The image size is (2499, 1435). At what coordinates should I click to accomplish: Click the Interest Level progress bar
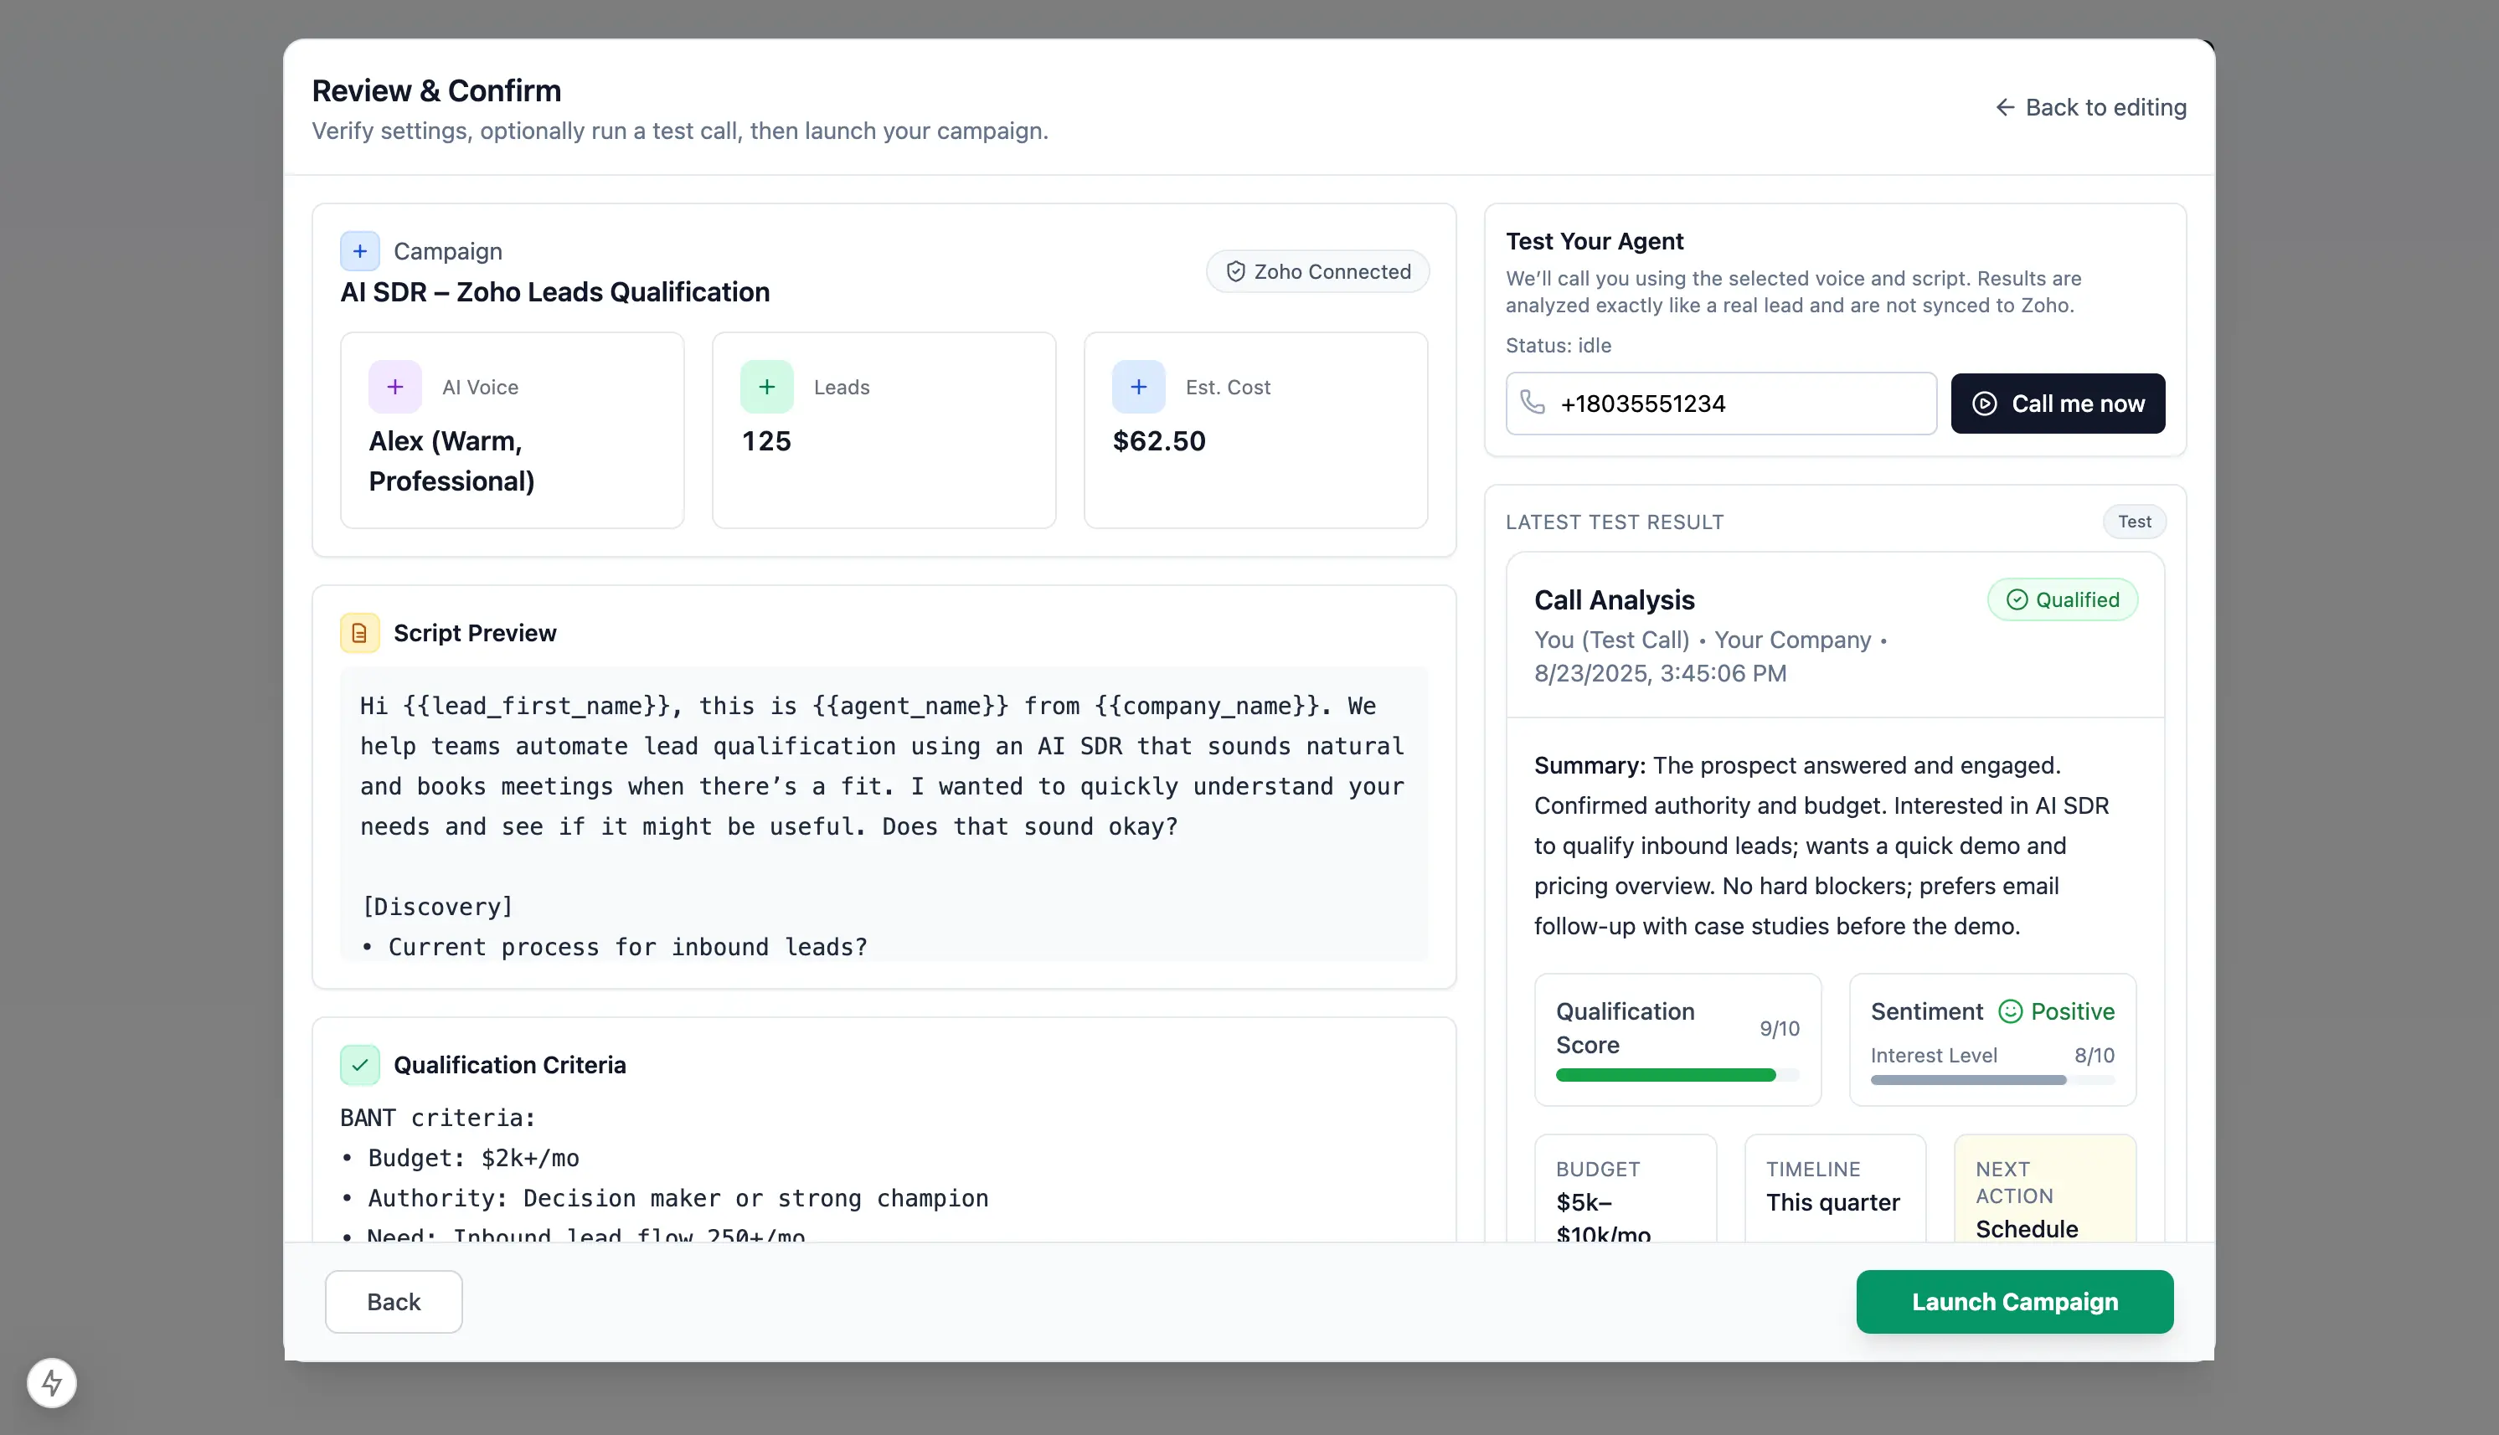click(1991, 1080)
